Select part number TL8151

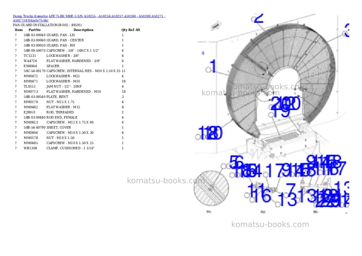[30, 87]
